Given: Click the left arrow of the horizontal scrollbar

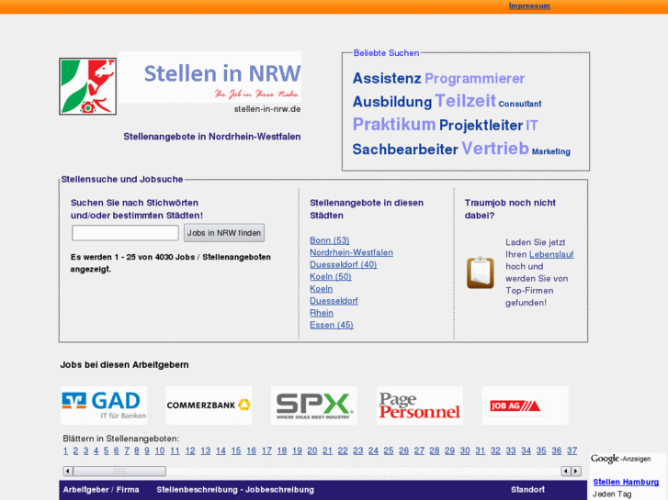Looking at the screenshot, I should (68, 471).
